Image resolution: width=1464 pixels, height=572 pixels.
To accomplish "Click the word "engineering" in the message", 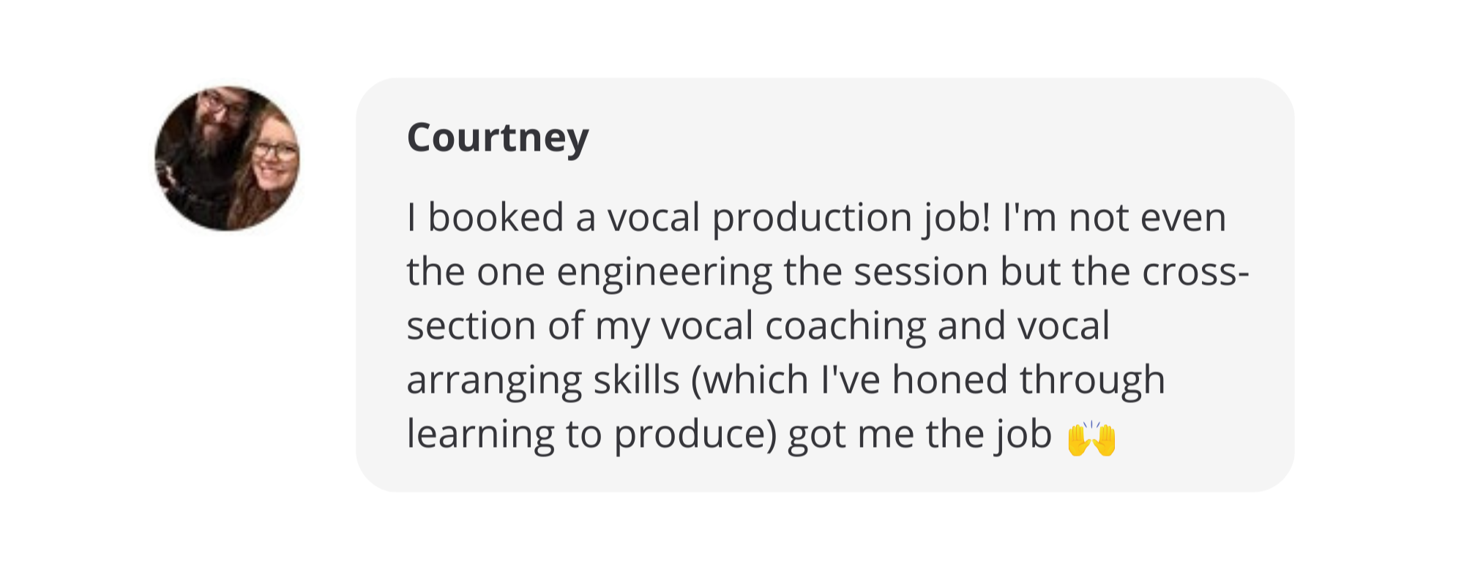I will tap(664, 273).
